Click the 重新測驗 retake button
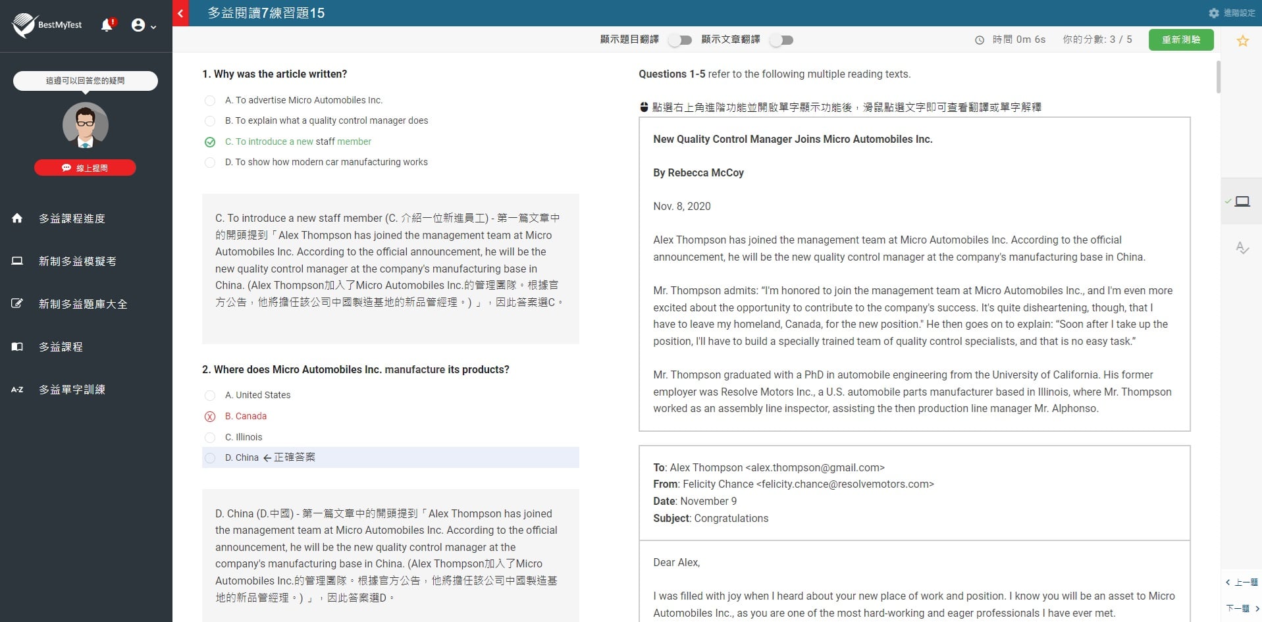The image size is (1262, 622). coord(1181,39)
